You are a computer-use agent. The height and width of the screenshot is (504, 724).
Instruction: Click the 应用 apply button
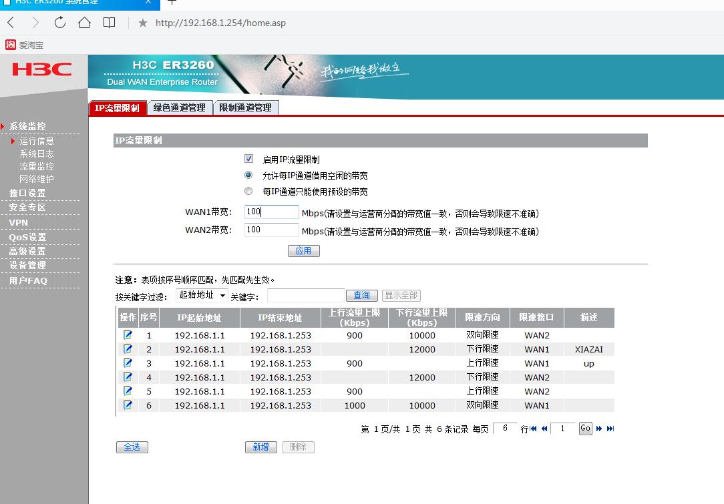303,250
